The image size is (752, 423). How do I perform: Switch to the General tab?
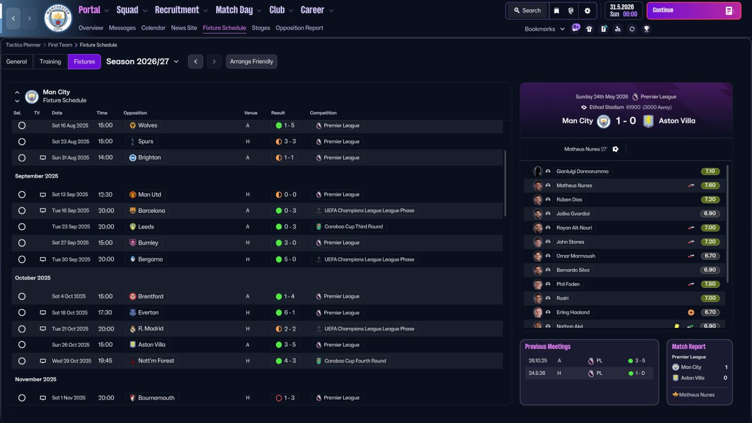pos(16,62)
